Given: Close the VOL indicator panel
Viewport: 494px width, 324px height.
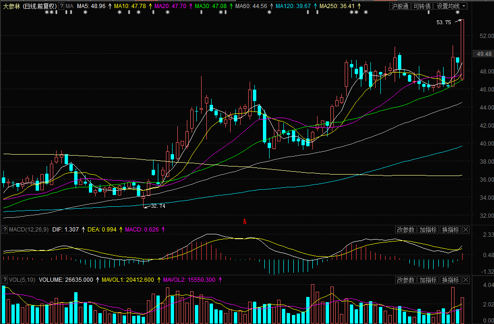Looking at the screenshot, I should 465,280.
